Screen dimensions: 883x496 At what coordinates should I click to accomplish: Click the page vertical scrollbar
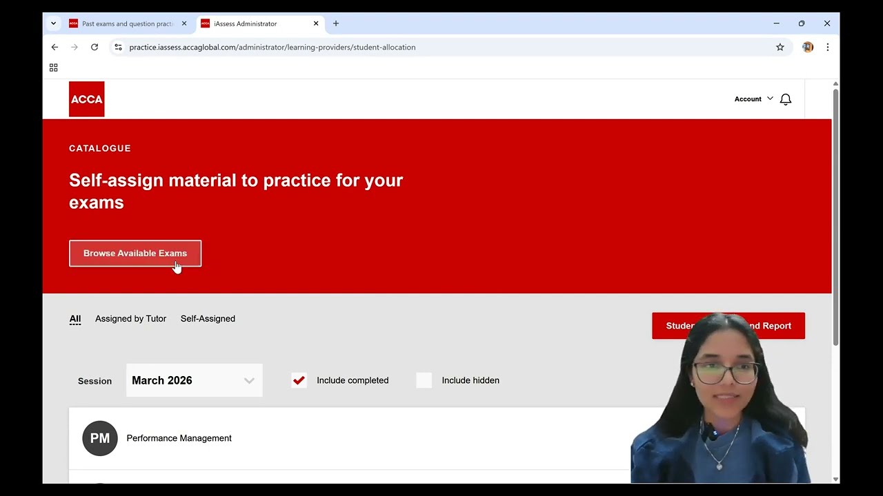(x=835, y=217)
